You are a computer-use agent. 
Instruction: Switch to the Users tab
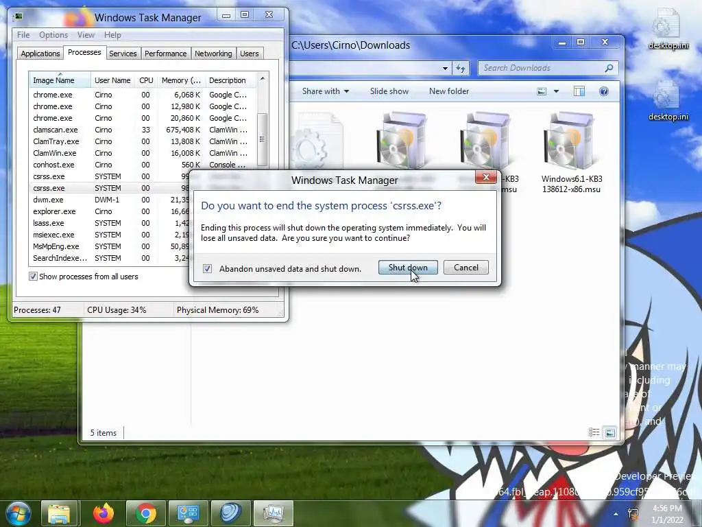tap(250, 54)
